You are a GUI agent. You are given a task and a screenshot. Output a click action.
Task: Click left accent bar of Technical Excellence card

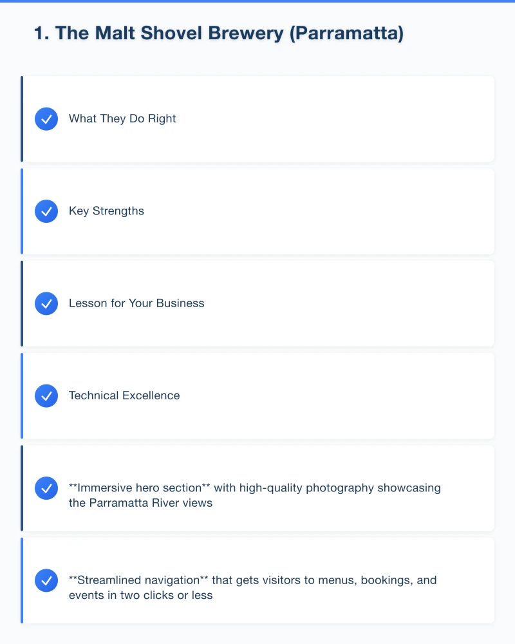pos(22,395)
